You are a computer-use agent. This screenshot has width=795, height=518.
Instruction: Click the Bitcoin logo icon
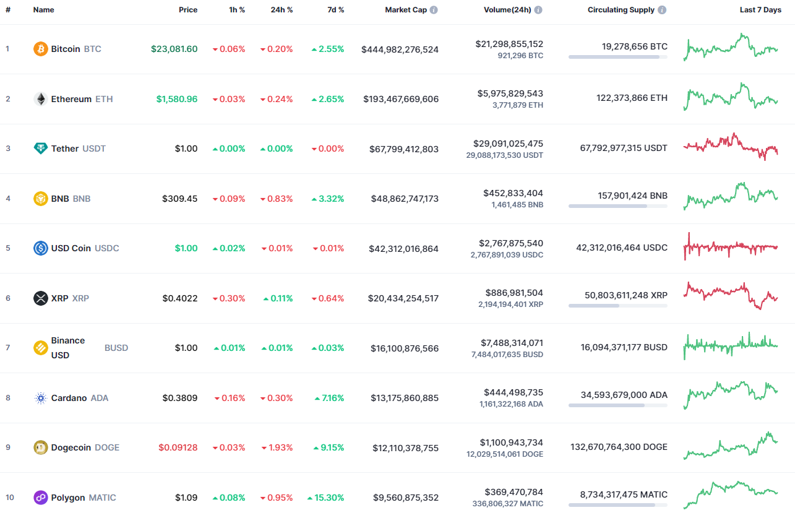tap(40, 48)
